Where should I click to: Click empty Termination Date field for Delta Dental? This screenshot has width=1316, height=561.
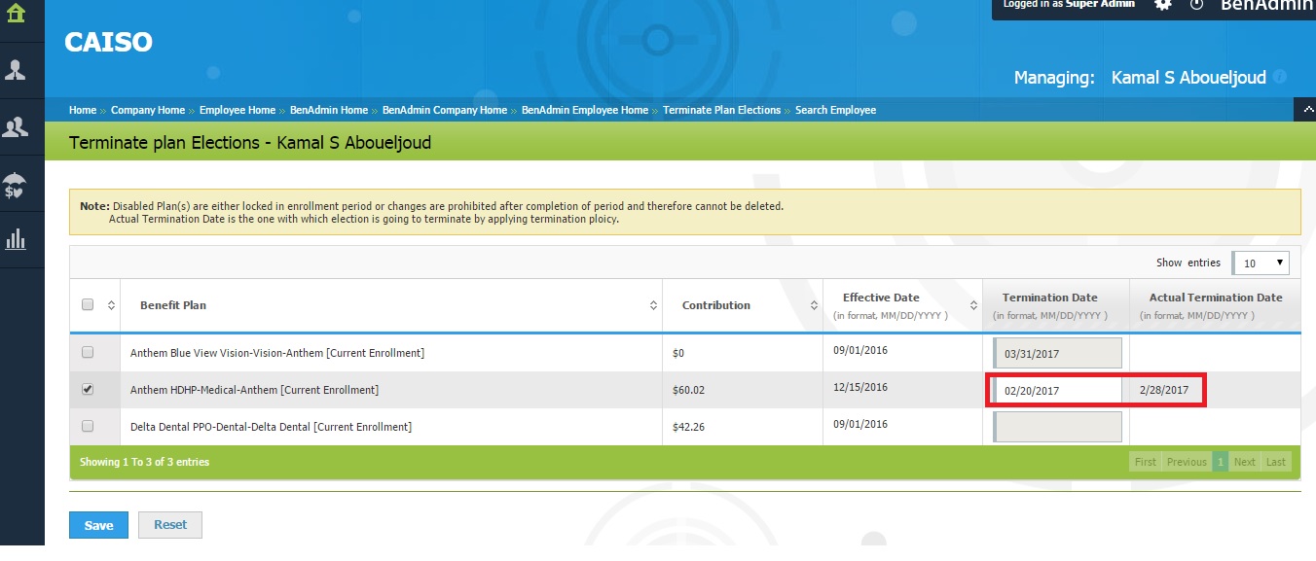click(x=1057, y=427)
